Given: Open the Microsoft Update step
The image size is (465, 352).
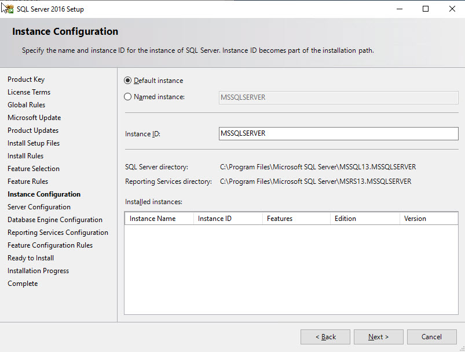Looking at the screenshot, I should (34, 117).
